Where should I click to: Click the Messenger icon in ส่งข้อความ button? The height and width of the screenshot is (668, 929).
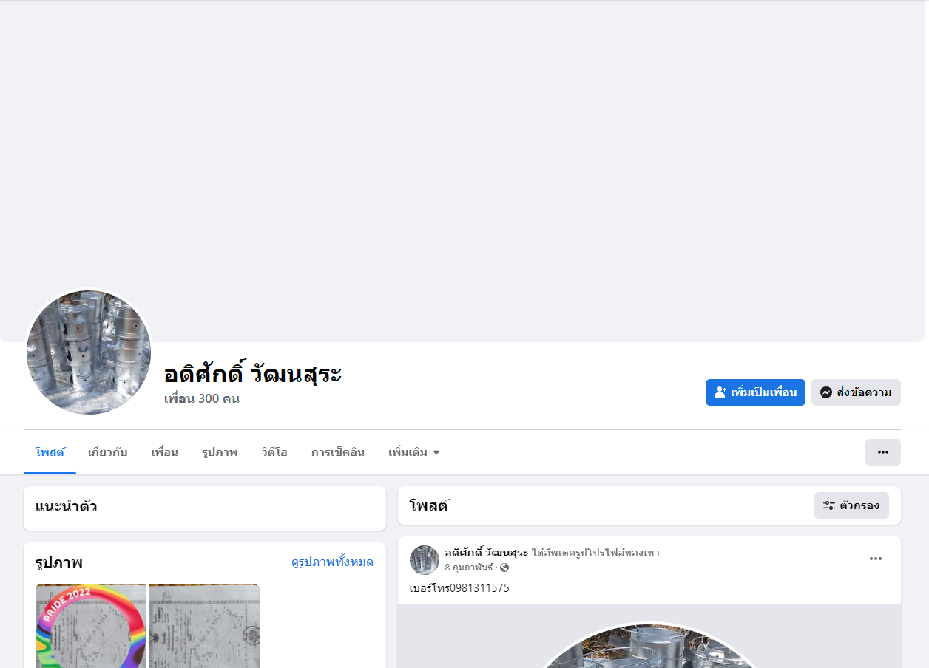826,392
